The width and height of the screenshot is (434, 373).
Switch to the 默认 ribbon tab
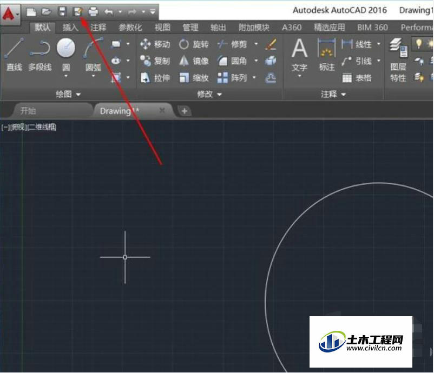(42, 28)
